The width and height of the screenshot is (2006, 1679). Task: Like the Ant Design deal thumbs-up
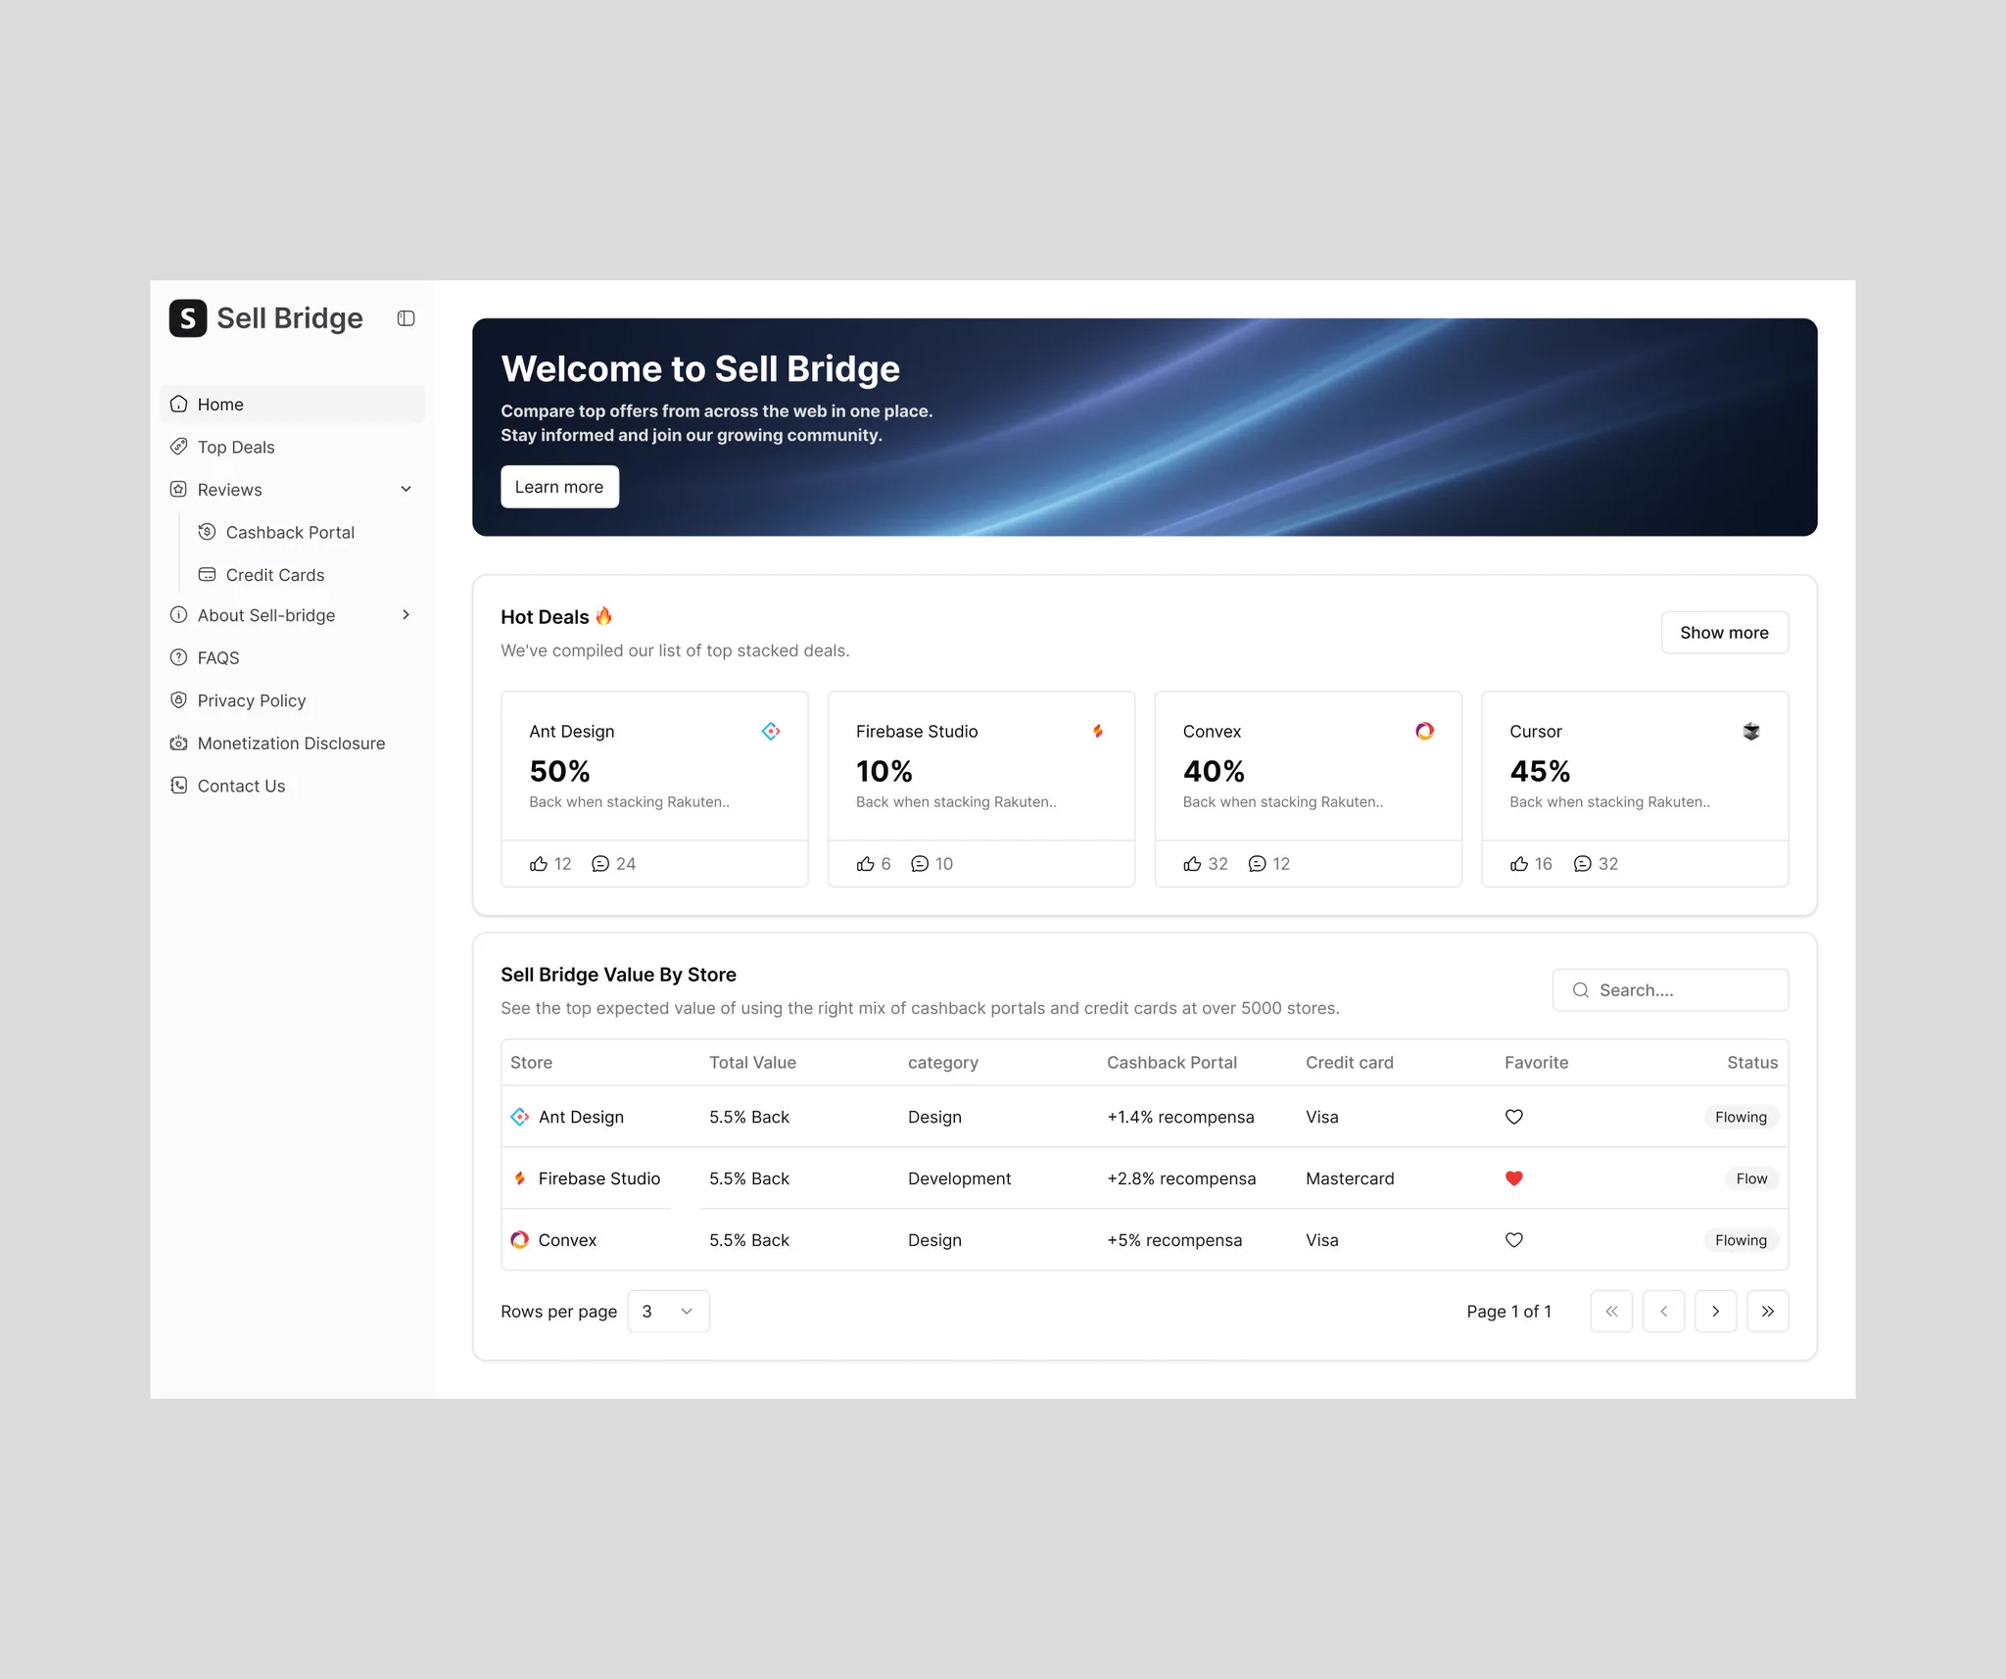click(539, 863)
